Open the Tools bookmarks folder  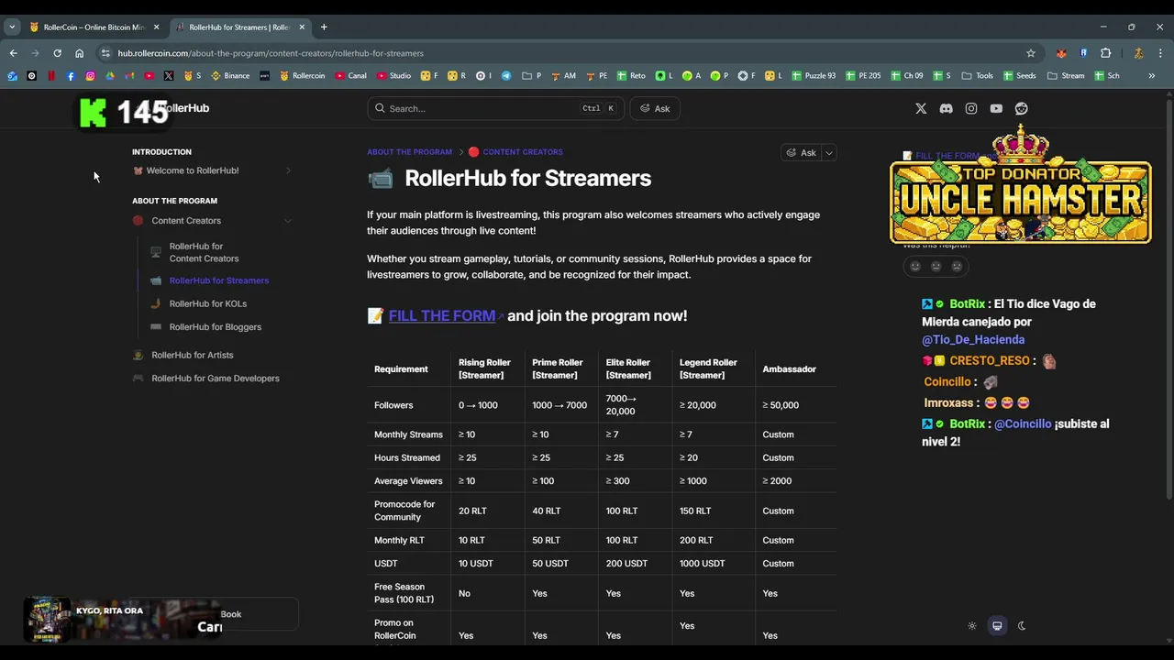[x=978, y=76]
